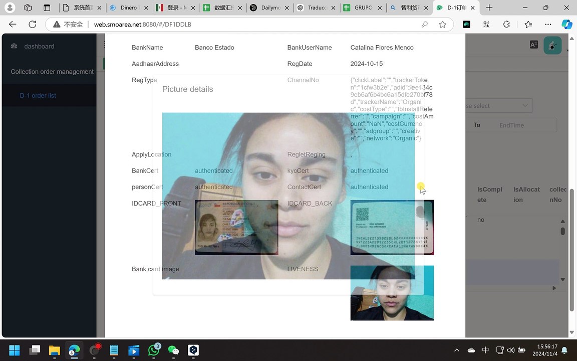Viewport: 577px width, 361px height.
Task: Select the Banco Estado bank name text
Action: [214, 48]
